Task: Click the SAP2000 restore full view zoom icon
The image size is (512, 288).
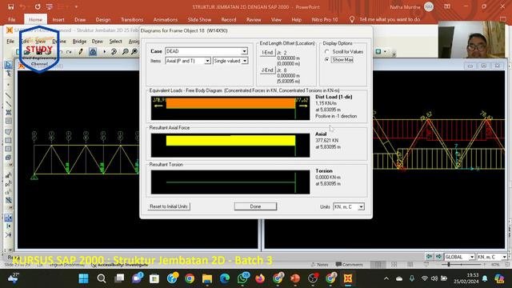Action: point(134,51)
